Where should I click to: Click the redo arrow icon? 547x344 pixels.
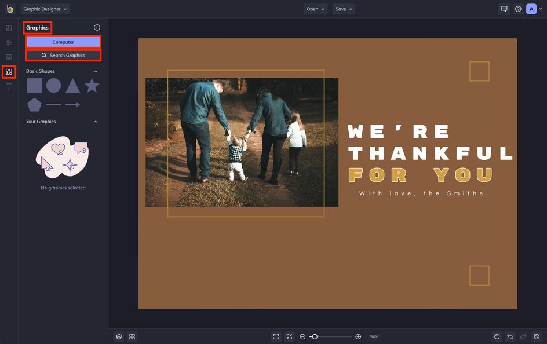[523, 336]
